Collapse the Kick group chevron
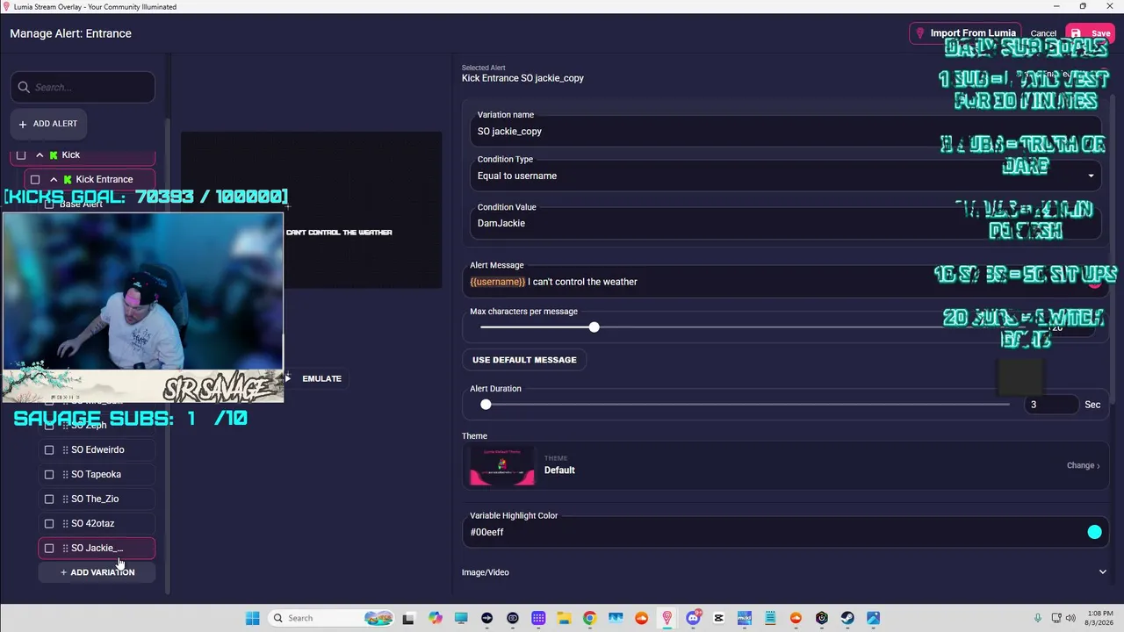Image resolution: width=1124 pixels, height=632 pixels. (40, 155)
